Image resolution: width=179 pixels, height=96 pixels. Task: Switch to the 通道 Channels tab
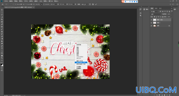pyautogui.click(x=156, y=8)
